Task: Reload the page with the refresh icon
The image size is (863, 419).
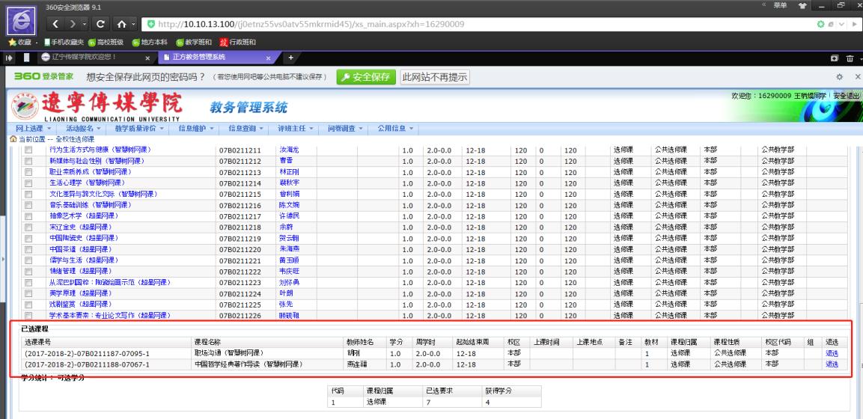Action: tap(100, 24)
